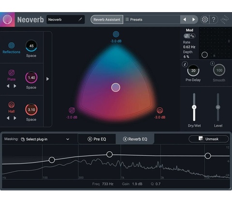The width and height of the screenshot is (232, 203).
Task: Click the Plate Space knob at 1.40
Action: [31, 77]
